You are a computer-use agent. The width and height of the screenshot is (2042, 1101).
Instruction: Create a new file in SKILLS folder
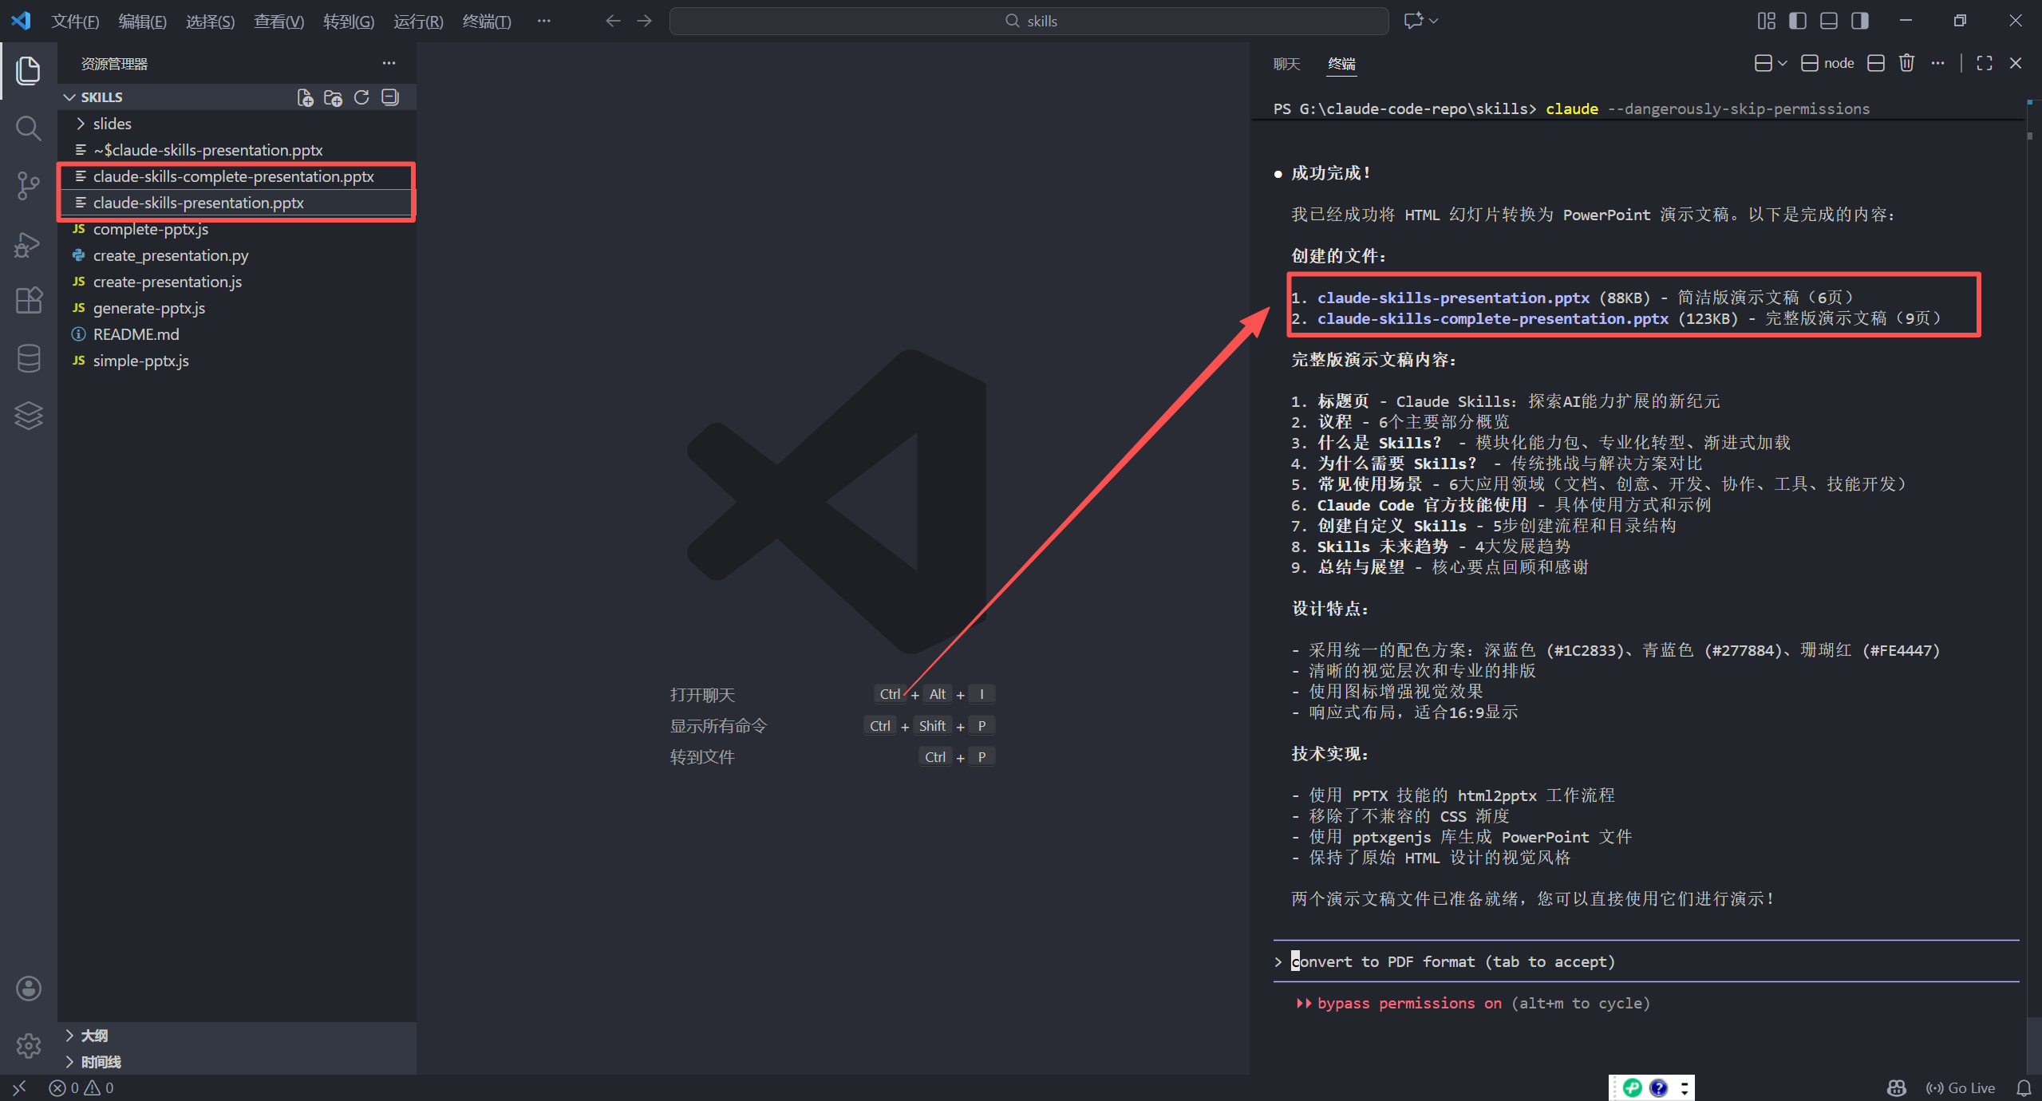[305, 97]
